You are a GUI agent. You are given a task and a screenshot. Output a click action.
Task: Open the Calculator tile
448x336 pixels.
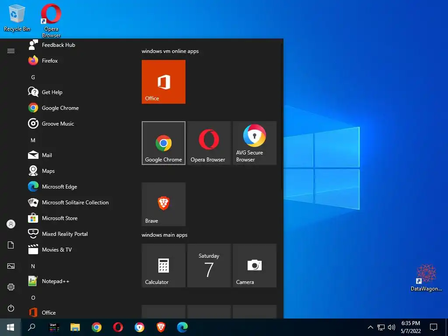[x=164, y=266]
